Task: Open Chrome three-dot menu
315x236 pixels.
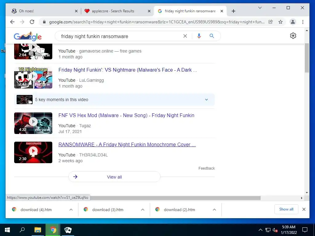Action: [303, 22]
